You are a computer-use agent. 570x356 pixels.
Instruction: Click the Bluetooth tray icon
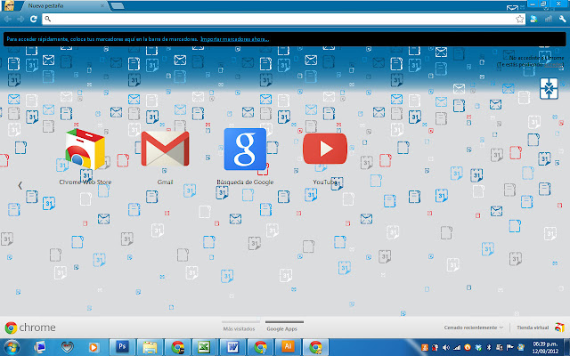(x=489, y=348)
